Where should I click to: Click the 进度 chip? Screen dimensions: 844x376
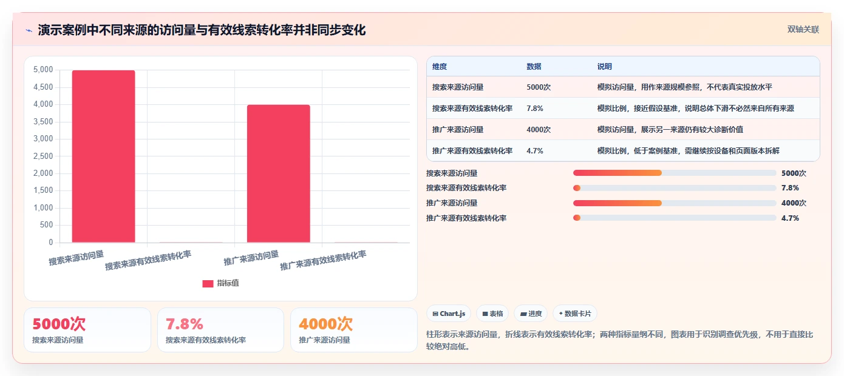pyautogui.click(x=531, y=314)
